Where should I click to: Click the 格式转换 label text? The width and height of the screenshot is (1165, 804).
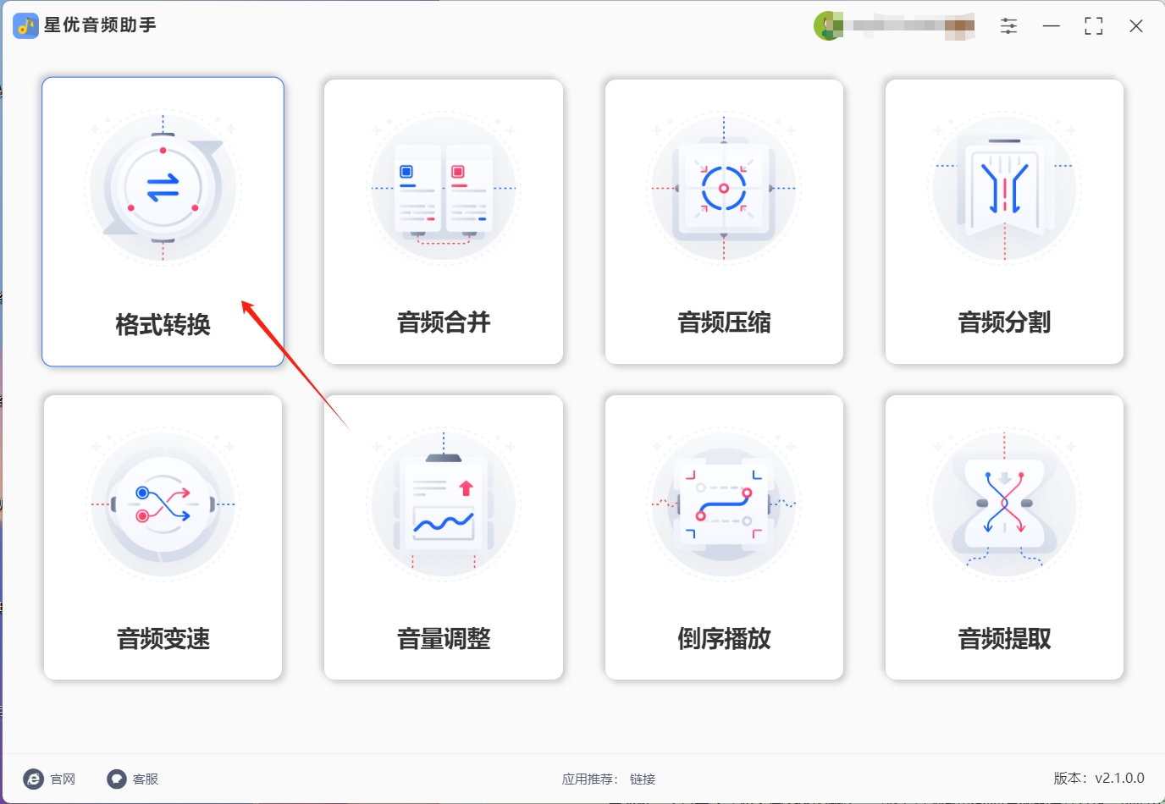pos(163,324)
